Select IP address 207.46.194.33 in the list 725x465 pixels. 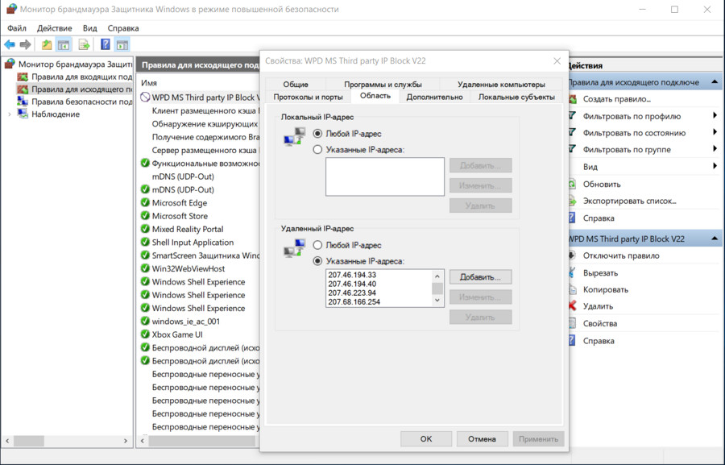[x=352, y=275]
